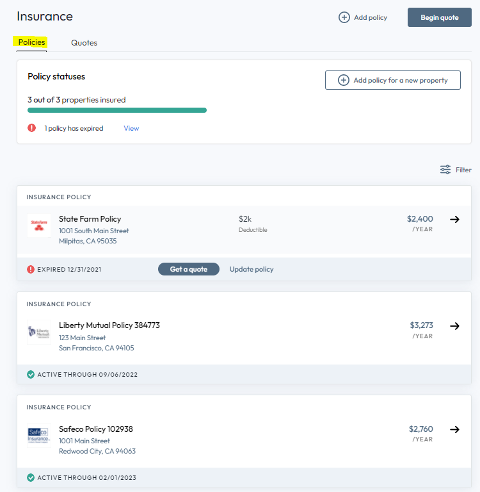The image size is (480, 492).
Task: Click the plus icon in Add policy for a new property
Action: click(x=343, y=80)
